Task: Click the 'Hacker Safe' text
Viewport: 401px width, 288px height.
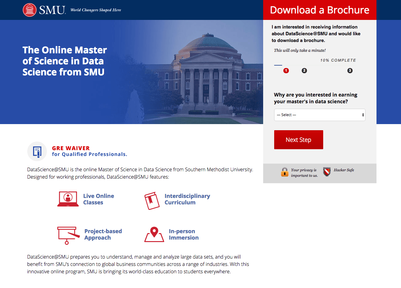Action: click(344, 170)
